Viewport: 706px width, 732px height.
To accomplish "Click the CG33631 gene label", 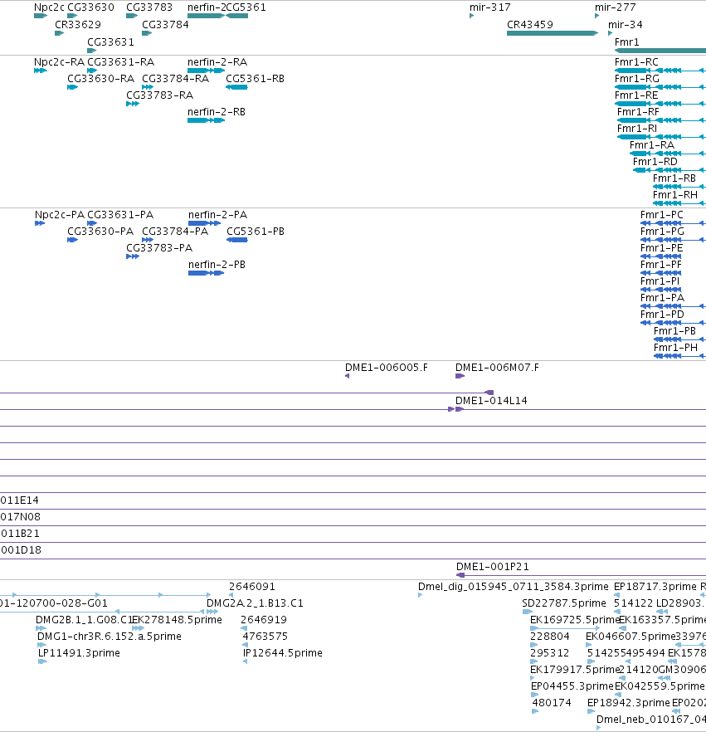I will point(110,42).
